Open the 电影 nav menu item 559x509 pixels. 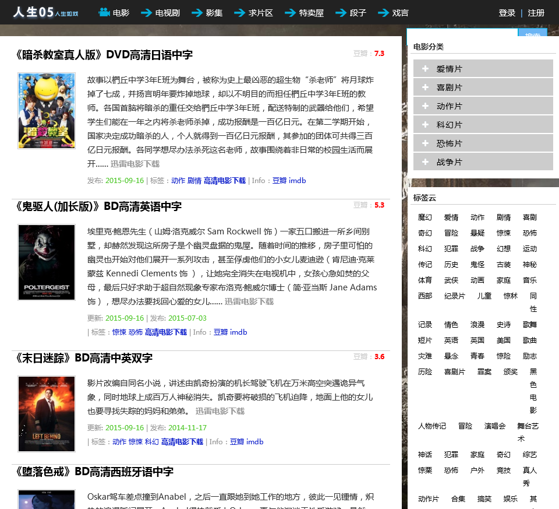click(x=121, y=13)
